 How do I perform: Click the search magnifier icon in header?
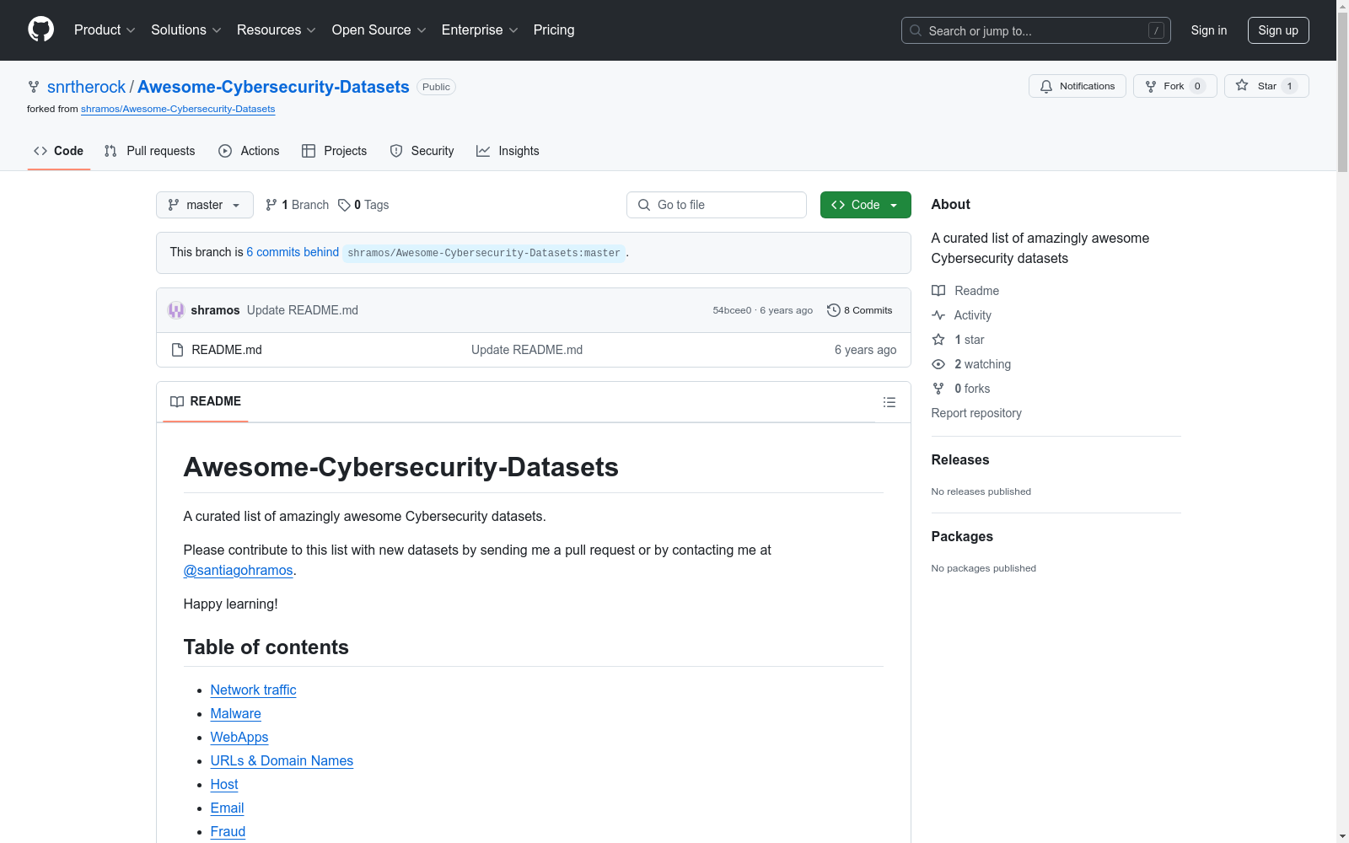pyautogui.click(x=916, y=30)
